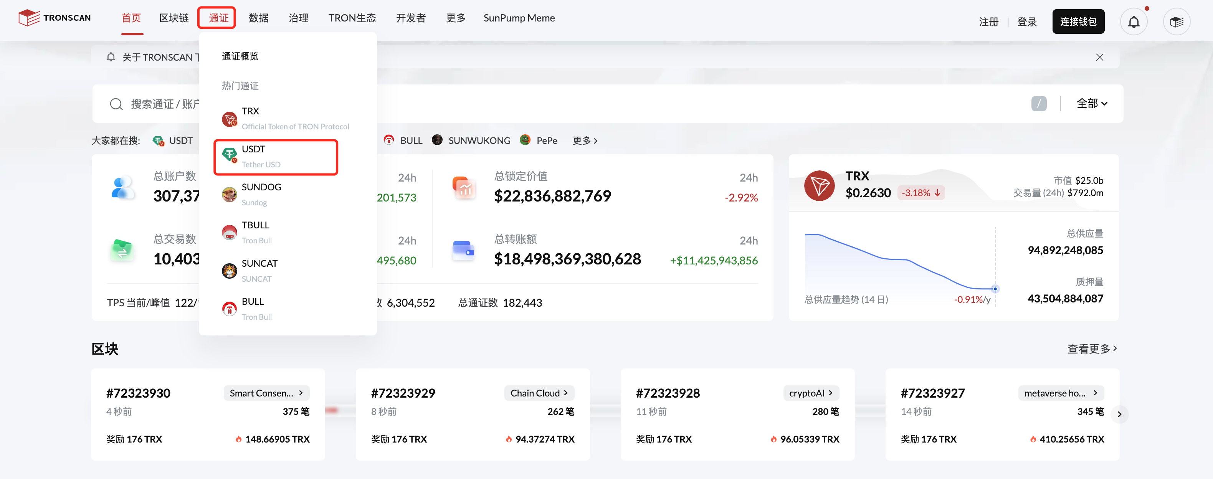The width and height of the screenshot is (1213, 479).
Task: Click the TRX -3.18% change badge
Action: 920,193
